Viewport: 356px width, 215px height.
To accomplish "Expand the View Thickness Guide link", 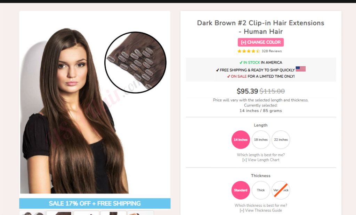I will pyautogui.click(x=261, y=210).
